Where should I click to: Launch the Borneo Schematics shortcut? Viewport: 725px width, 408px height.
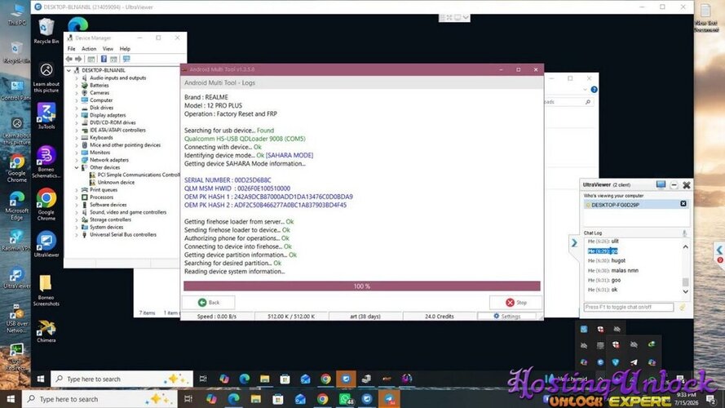pos(46,162)
